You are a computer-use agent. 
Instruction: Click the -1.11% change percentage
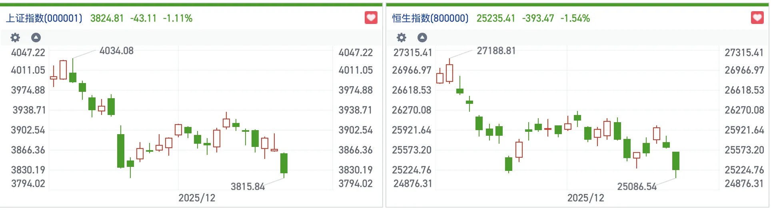pos(178,18)
